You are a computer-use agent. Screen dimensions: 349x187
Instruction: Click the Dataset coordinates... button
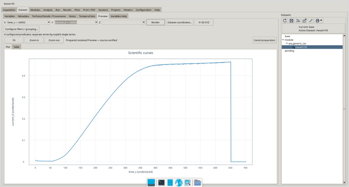point(180,22)
